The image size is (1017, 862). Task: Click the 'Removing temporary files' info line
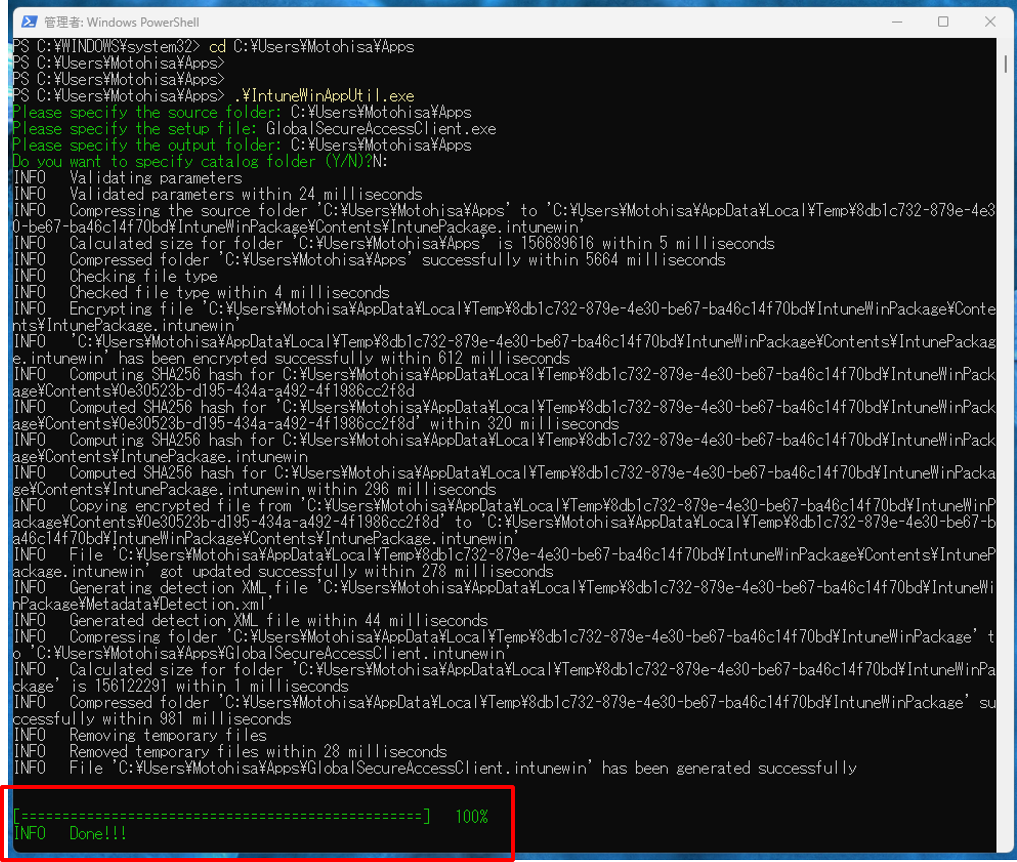click(x=168, y=735)
